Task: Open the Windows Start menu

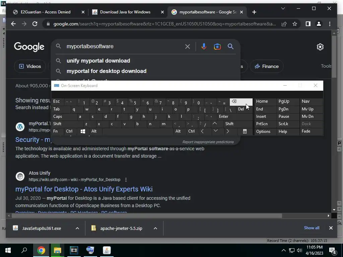Action: pos(8,250)
